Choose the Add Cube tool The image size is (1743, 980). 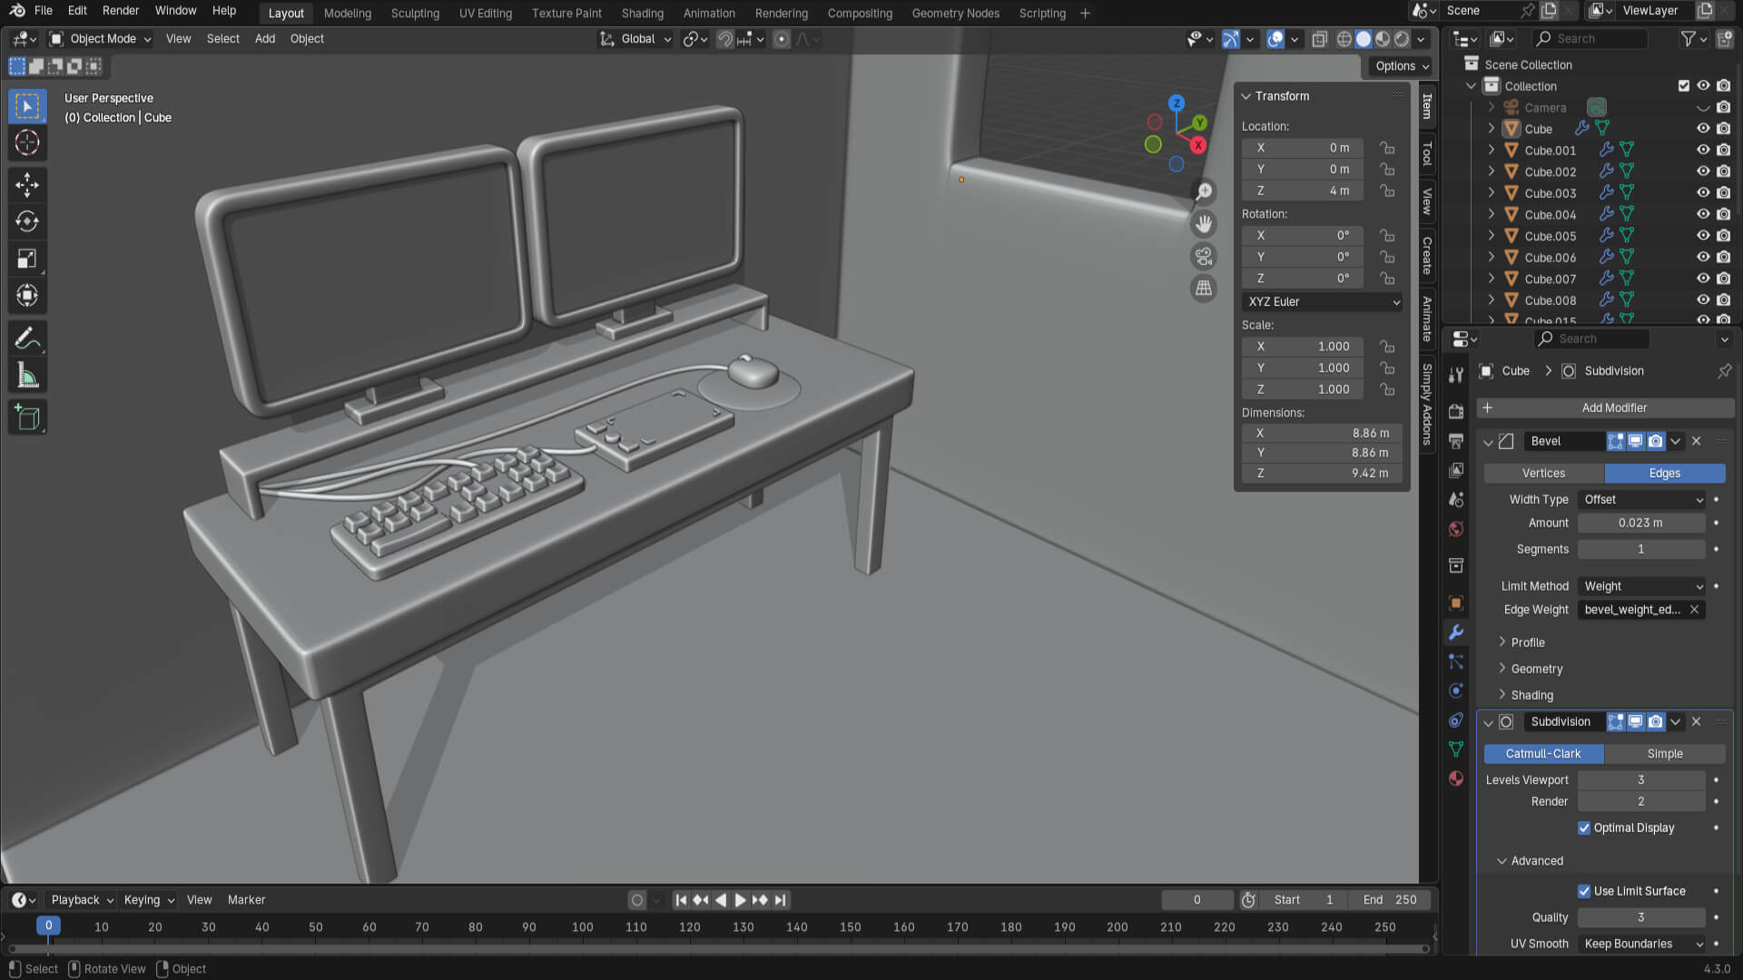pyautogui.click(x=27, y=417)
